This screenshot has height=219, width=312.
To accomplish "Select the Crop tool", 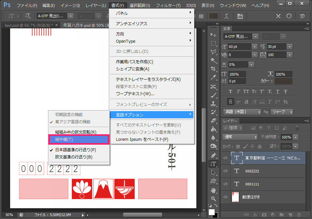I will pyautogui.click(x=213, y=69).
